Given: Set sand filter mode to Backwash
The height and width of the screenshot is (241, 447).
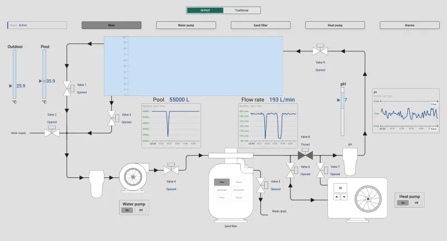Looking at the screenshot, I should 222,190.
